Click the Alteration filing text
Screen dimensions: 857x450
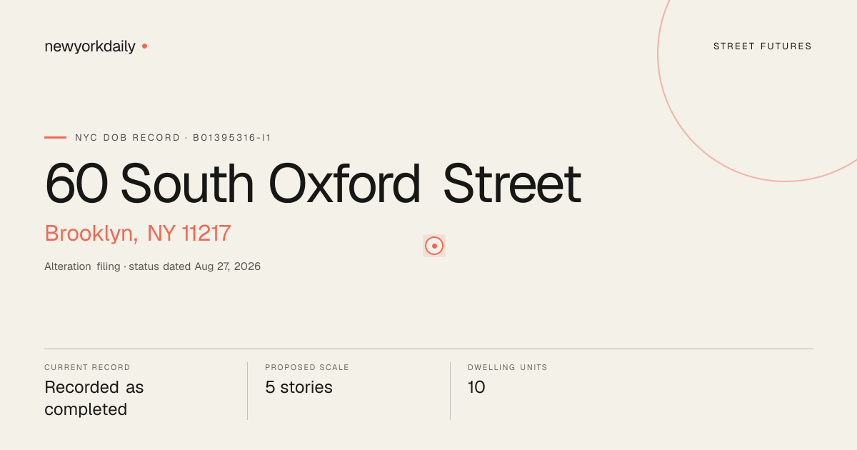coord(82,266)
